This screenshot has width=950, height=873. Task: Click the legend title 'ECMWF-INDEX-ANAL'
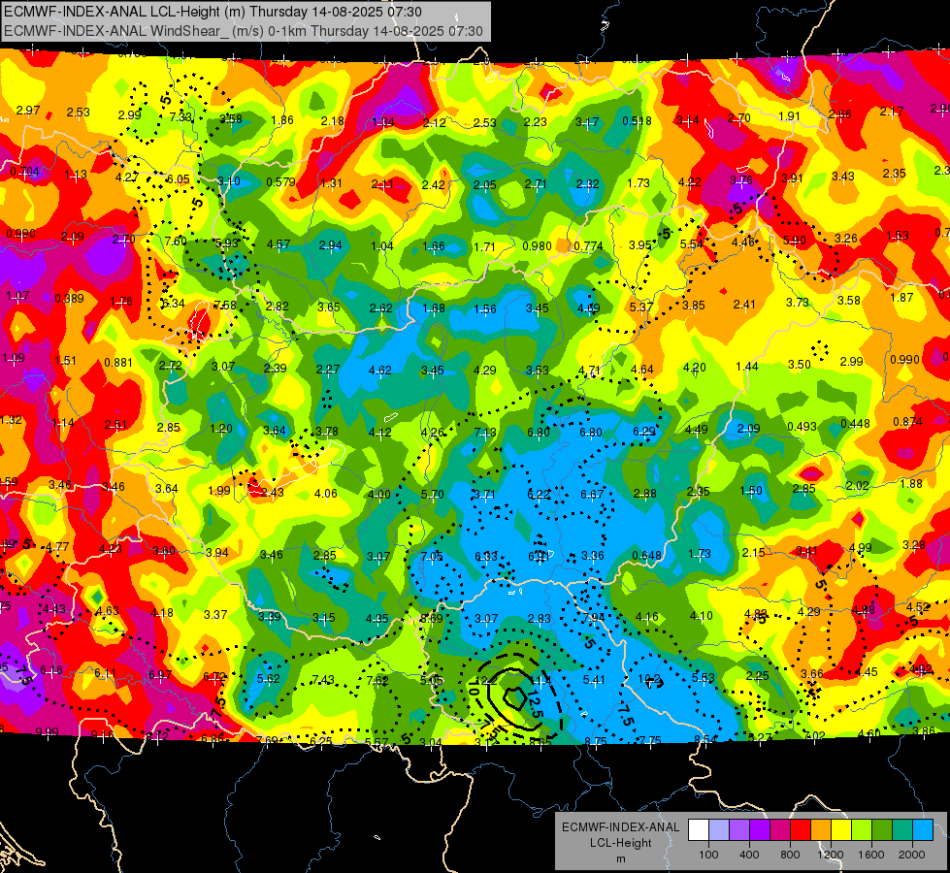click(x=620, y=827)
